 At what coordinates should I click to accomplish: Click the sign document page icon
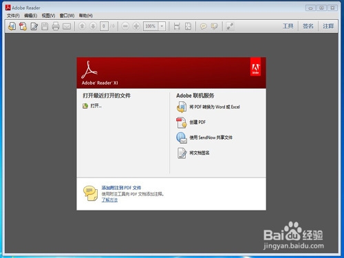pyautogui.click(x=182, y=153)
